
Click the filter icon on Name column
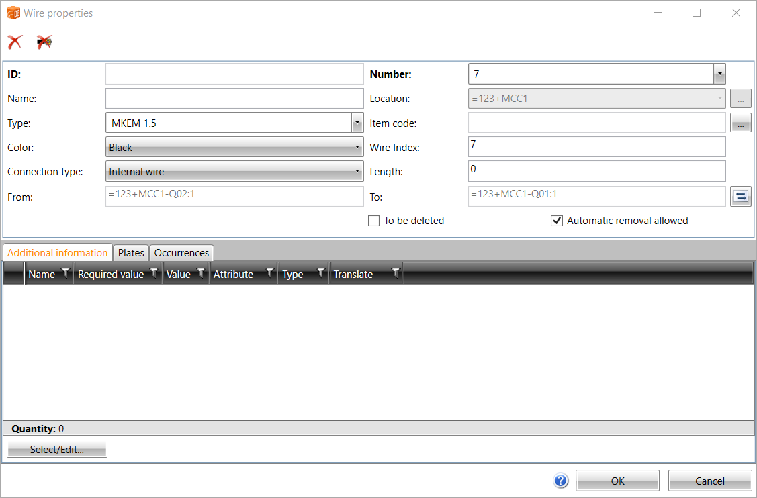tap(65, 273)
